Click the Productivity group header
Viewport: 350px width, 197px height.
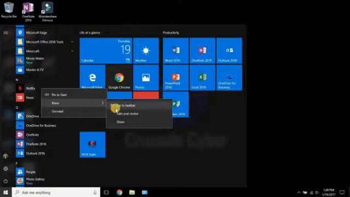171,33
